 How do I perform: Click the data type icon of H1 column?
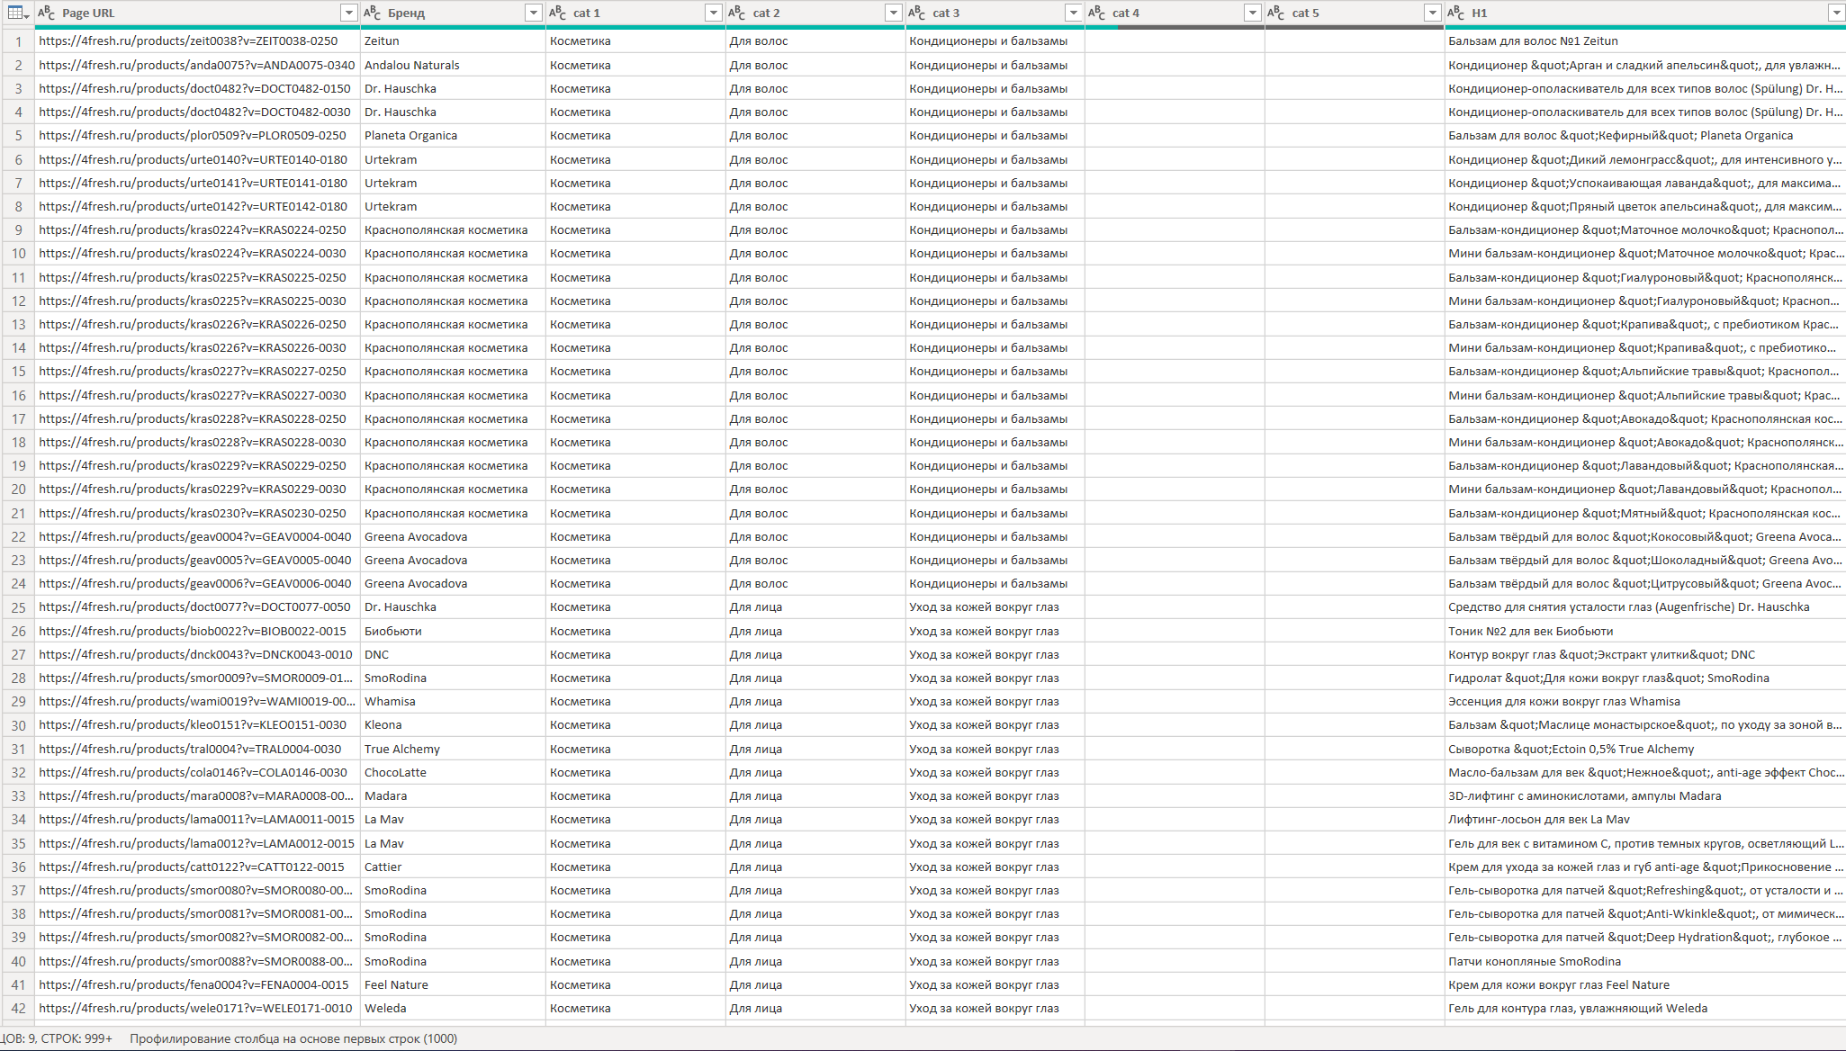coord(1455,13)
